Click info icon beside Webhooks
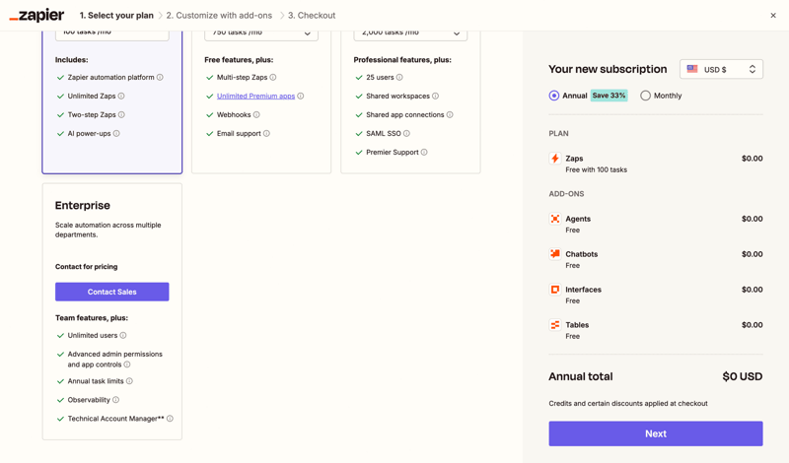This screenshot has width=789, height=463. tap(256, 114)
